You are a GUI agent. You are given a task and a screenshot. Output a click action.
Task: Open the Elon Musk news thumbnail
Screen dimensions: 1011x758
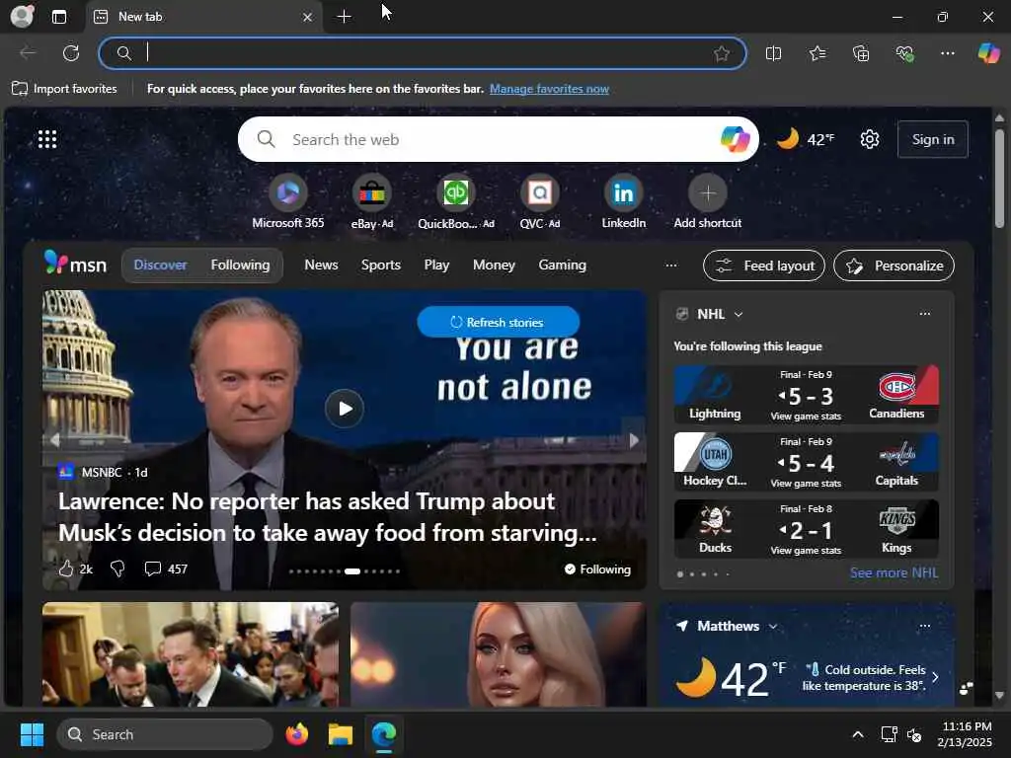191,654
